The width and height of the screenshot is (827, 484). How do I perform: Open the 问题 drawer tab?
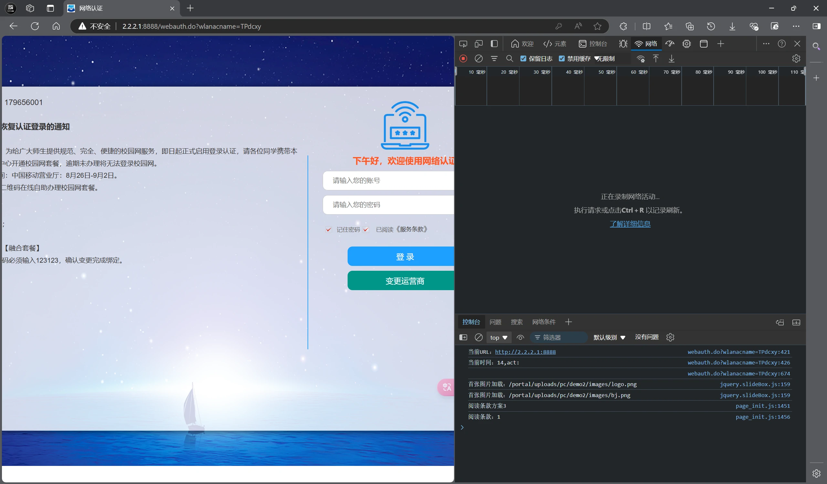[495, 322]
